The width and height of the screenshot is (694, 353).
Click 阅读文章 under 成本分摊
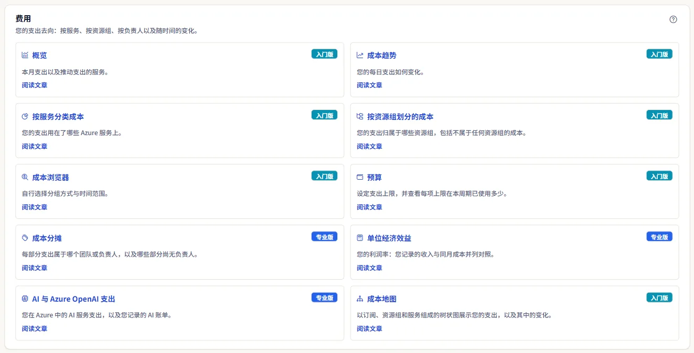pyautogui.click(x=35, y=268)
